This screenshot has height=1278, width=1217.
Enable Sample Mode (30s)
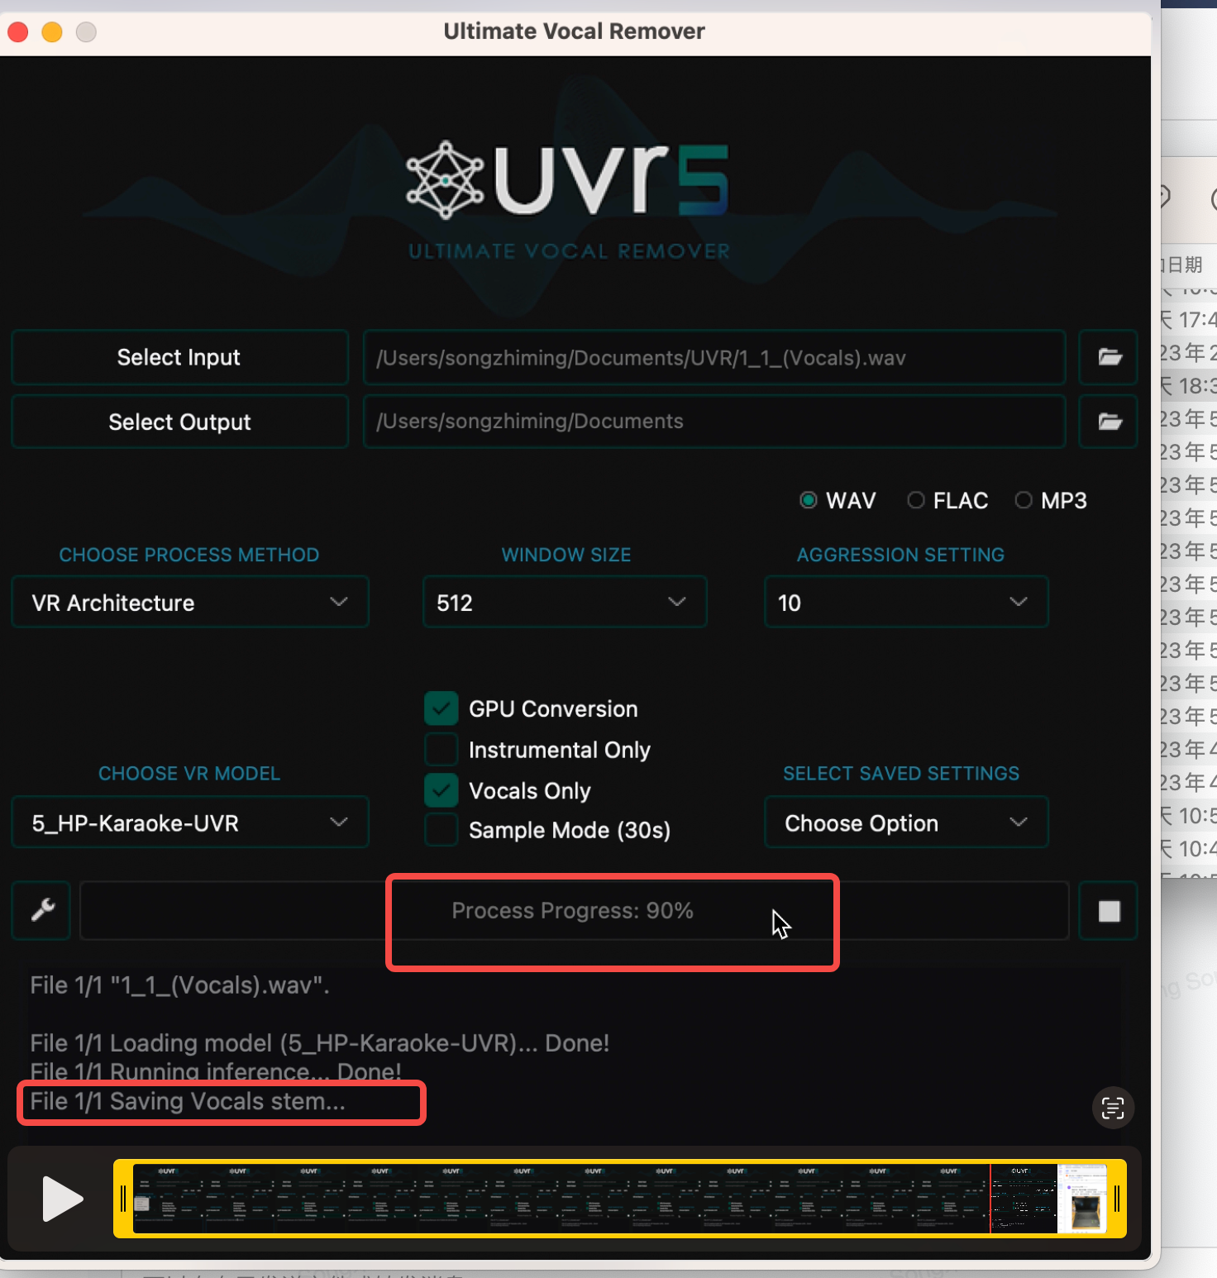pyautogui.click(x=441, y=830)
